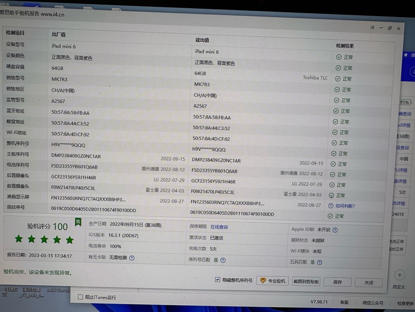Click 0619C050D6405D2B01110674F90100DD in the 出厂值 column
415x312 pixels.
(93, 210)
